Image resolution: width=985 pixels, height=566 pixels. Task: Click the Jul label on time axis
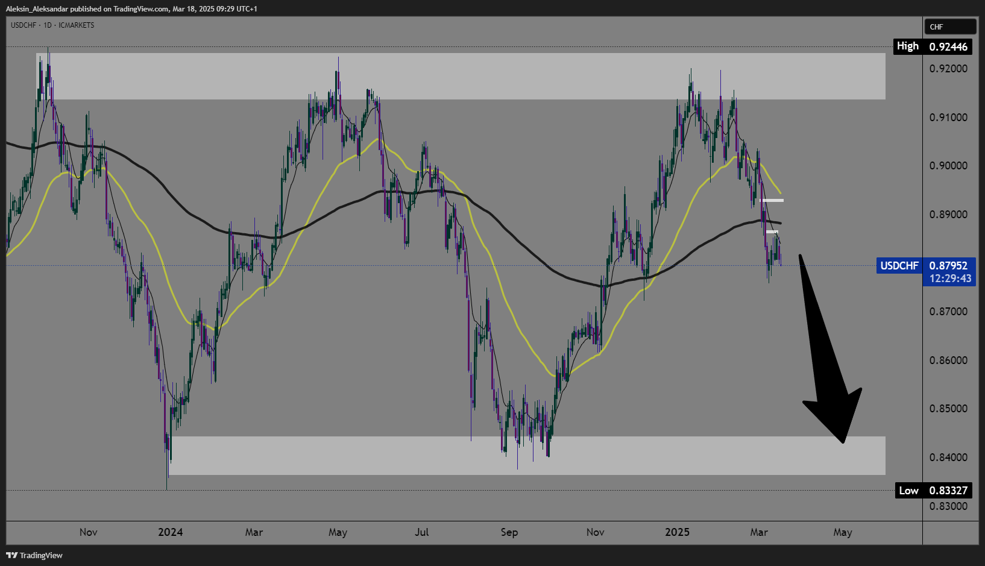pos(422,532)
